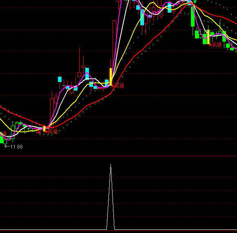Click the yellow candle among the green candles
Screen dimensions: 237x233
click(208, 37)
